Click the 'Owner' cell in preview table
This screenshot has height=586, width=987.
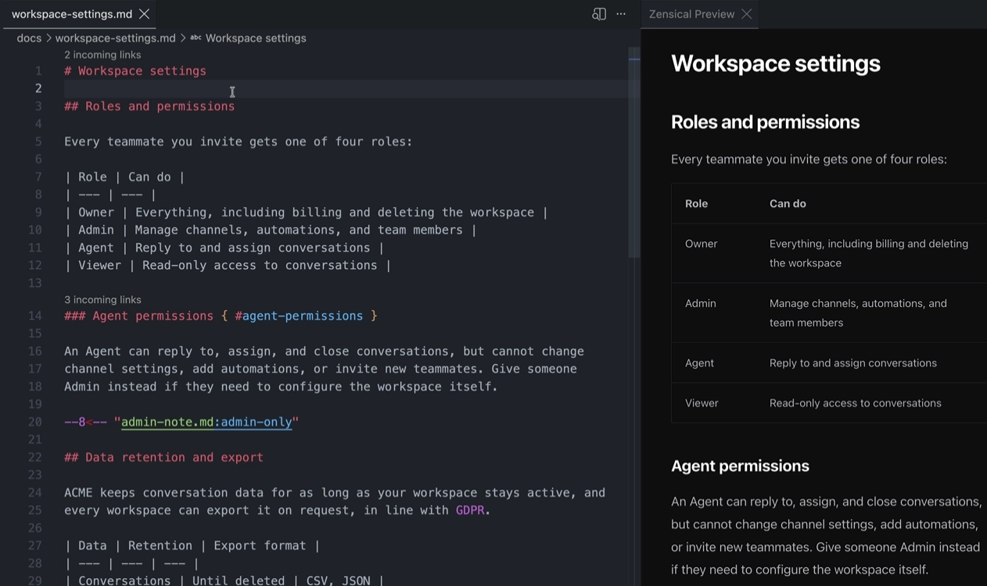(701, 244)
